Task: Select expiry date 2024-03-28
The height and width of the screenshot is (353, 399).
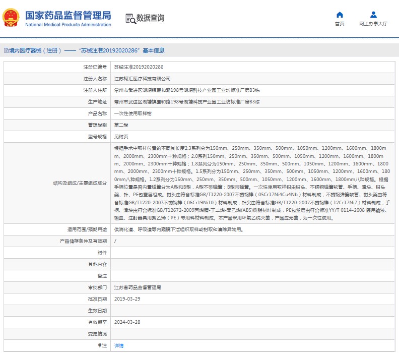Action: point(127,322)
